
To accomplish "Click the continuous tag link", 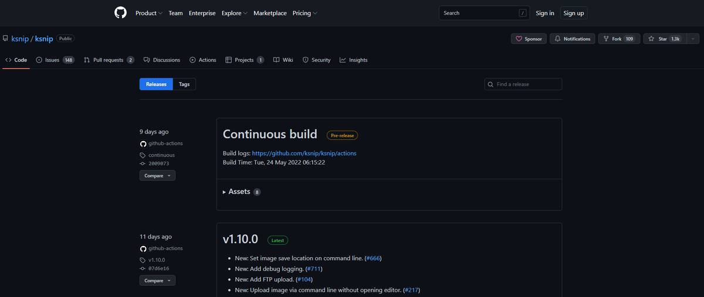I will coord(161,155).
